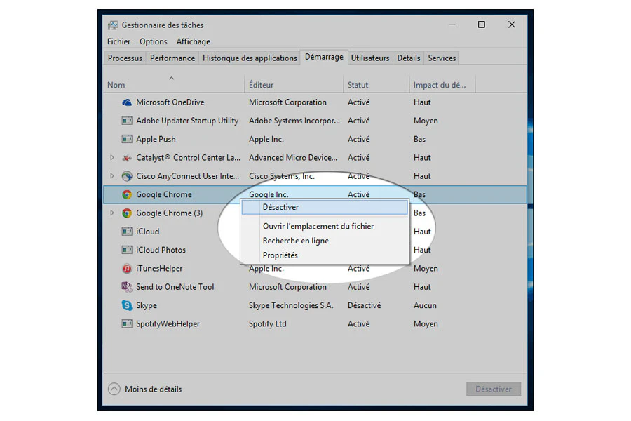The image size is (631, 421).
Task: Expand the Google Chrome (3) group
Action: point(112,213)
